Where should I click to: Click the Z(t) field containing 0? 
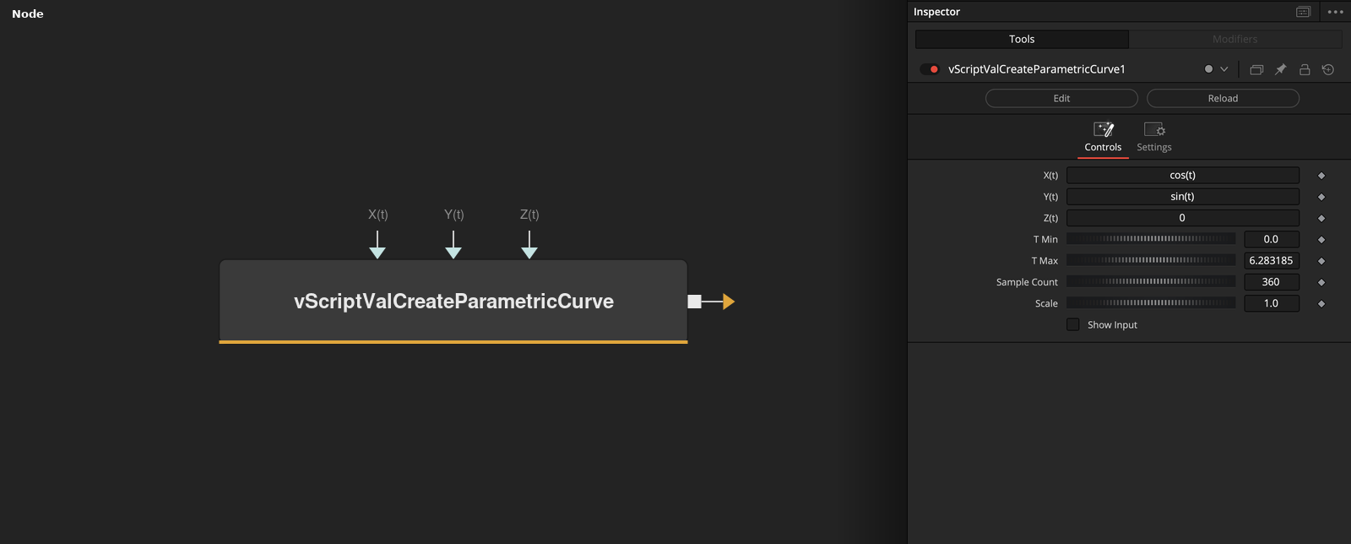[1182, 217]
